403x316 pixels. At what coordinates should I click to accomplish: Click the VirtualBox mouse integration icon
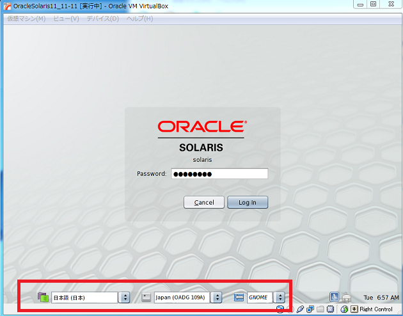(344, 310)
